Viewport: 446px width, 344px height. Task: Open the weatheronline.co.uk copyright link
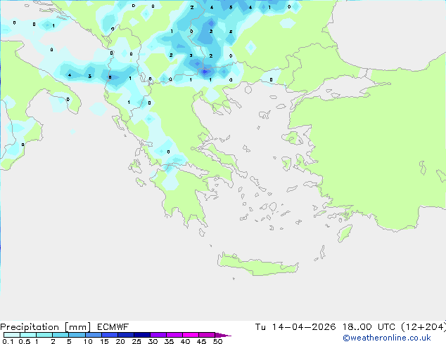click(387, 338)
